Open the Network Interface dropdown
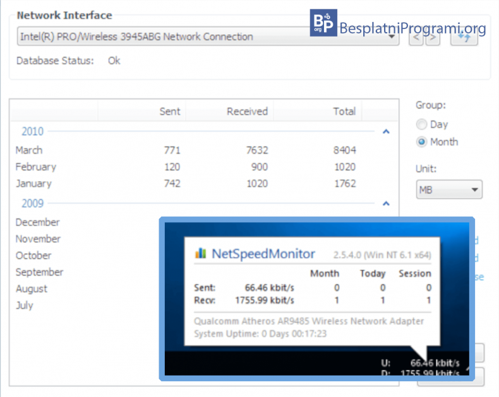Screen dimensions: 499x397 point(208,37)
